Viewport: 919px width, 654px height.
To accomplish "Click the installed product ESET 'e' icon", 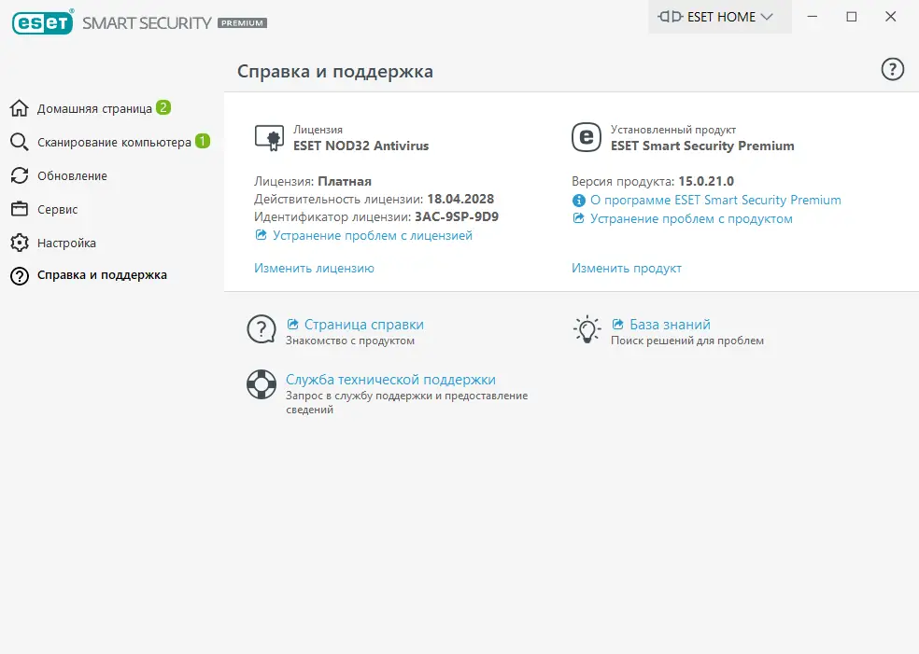I will coord(586,138).
